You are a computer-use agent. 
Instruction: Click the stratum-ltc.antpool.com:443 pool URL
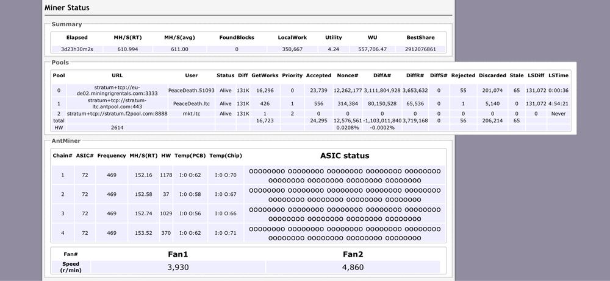(x=117, y=103)
